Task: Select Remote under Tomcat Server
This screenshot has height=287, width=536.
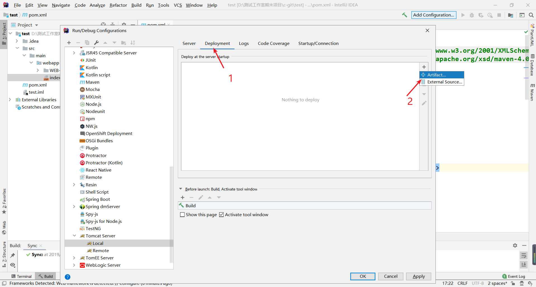Action: [x=119, y=250]
